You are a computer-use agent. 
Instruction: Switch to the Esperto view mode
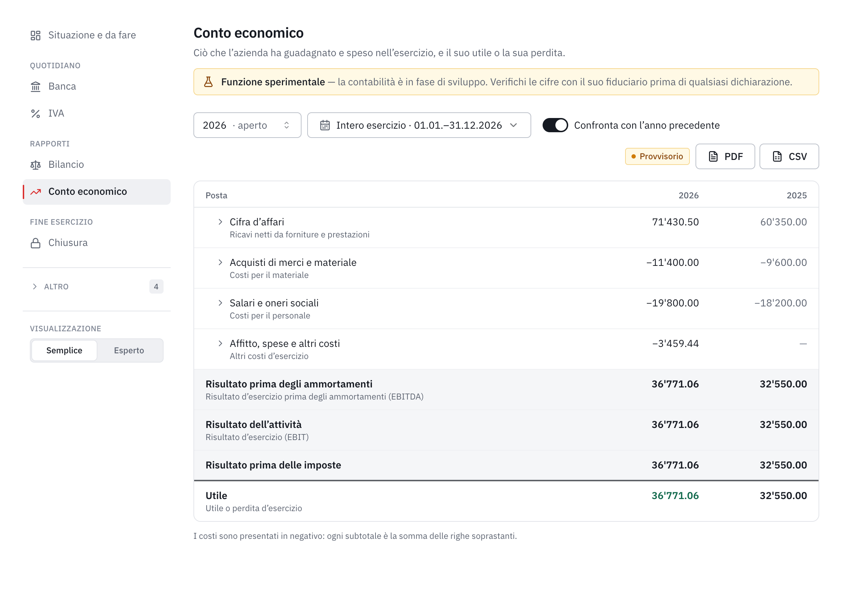tap(129, 350)
